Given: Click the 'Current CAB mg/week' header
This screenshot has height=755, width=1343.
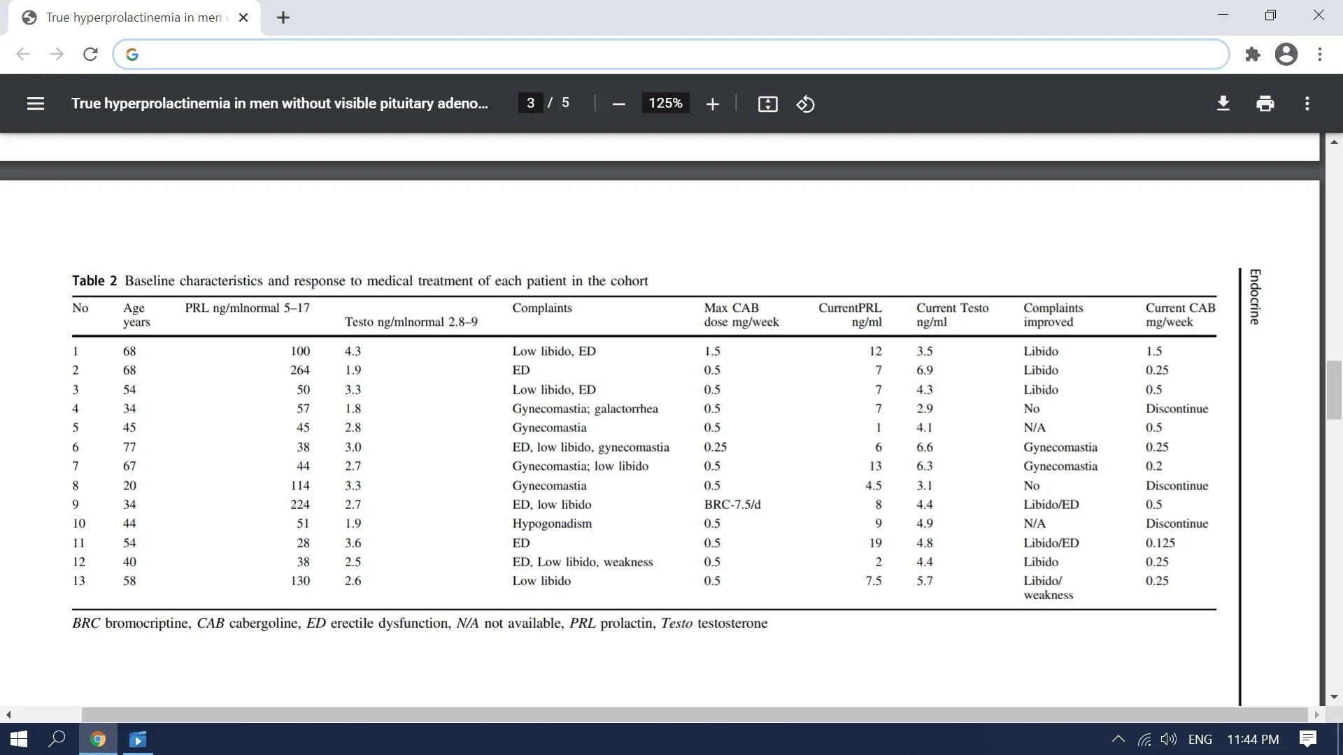Looking at the screenshot, I should tap(1180, 315).
